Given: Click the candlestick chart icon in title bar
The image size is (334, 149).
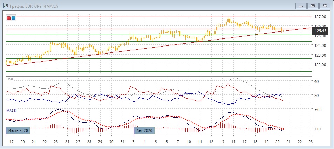Looking at the screenshot, I should pyautogui.click(x=6, y=6).
